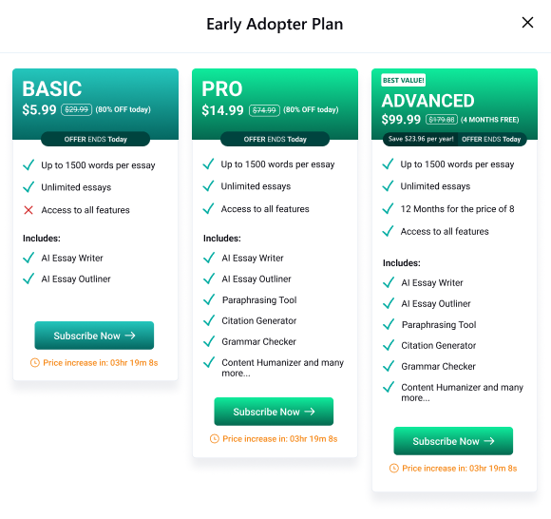Click the BEST VALUE! badge on the Advanced plan
551x519 pixels.
(x=404, y=80)
